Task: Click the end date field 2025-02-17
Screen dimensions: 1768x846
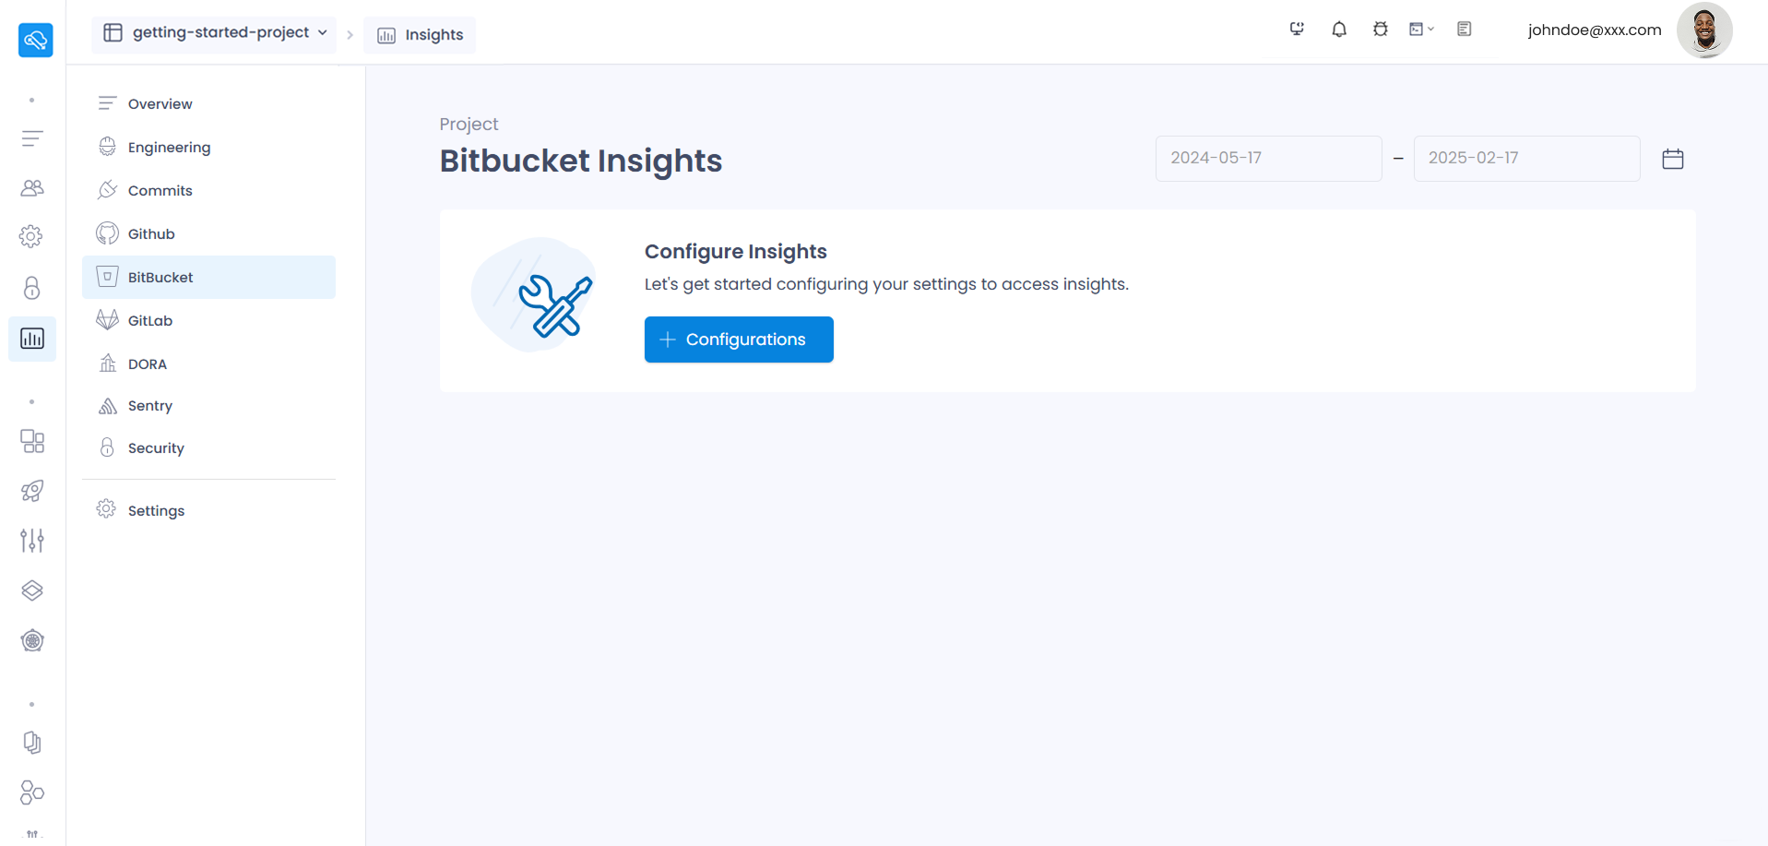Action: point(1527,159)
